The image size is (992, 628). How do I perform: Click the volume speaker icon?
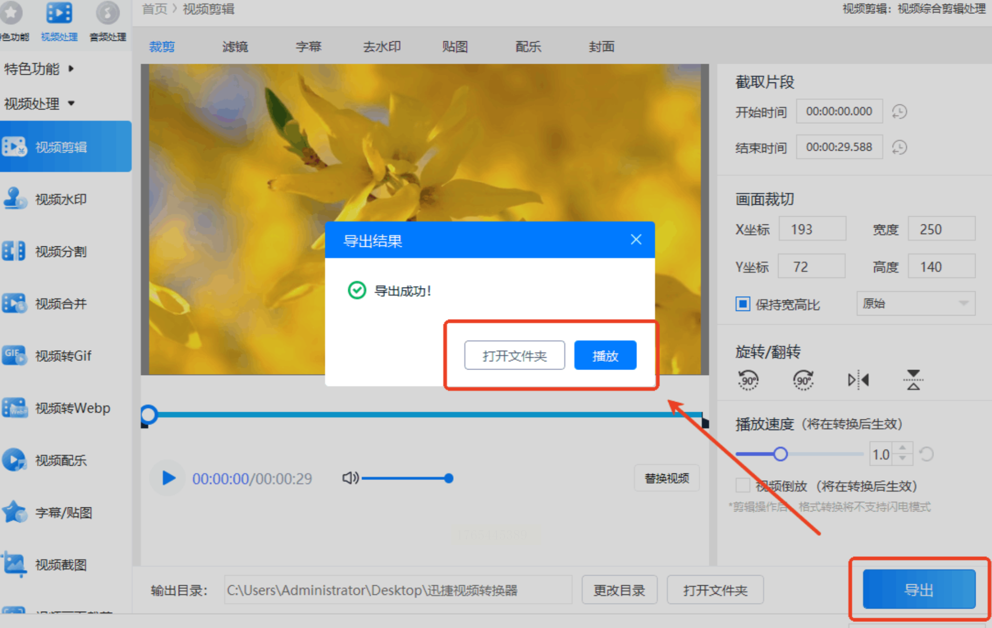click(350, 478)
